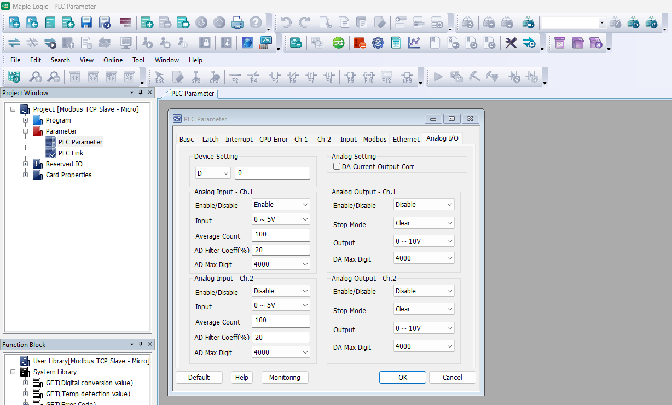Click the Monitoring button
Screen dimensions: 672x405
pos(285,377)
